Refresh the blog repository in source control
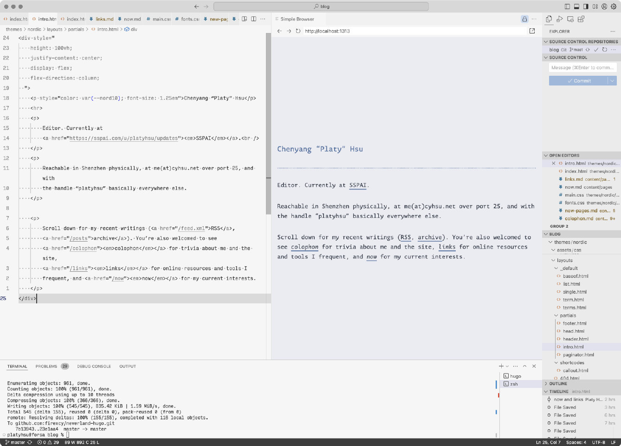 604,50
